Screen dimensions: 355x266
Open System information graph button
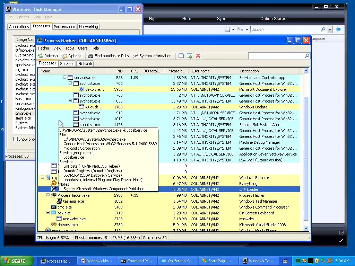[x=152, y=56]
